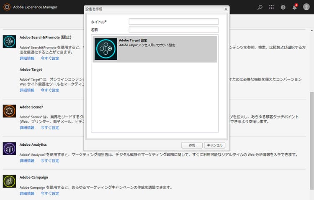Viewport: 314px width, 200px height.
Task: Click the Adobe Scene7 service icon
Action: click(x=9, y=111)
